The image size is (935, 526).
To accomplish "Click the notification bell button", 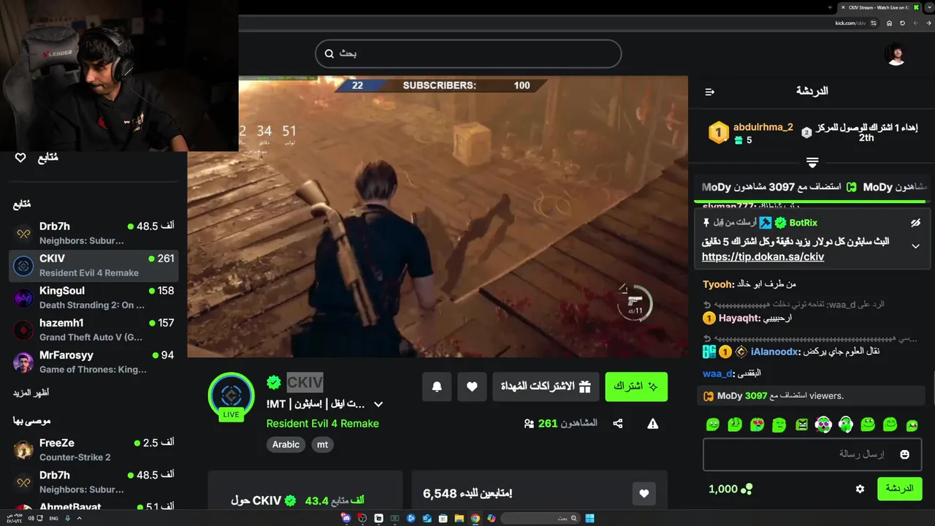I will 437,386.
